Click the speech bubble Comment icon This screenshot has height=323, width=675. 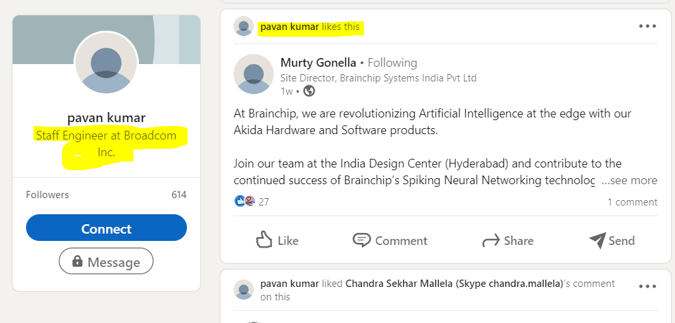pos(362,240)
